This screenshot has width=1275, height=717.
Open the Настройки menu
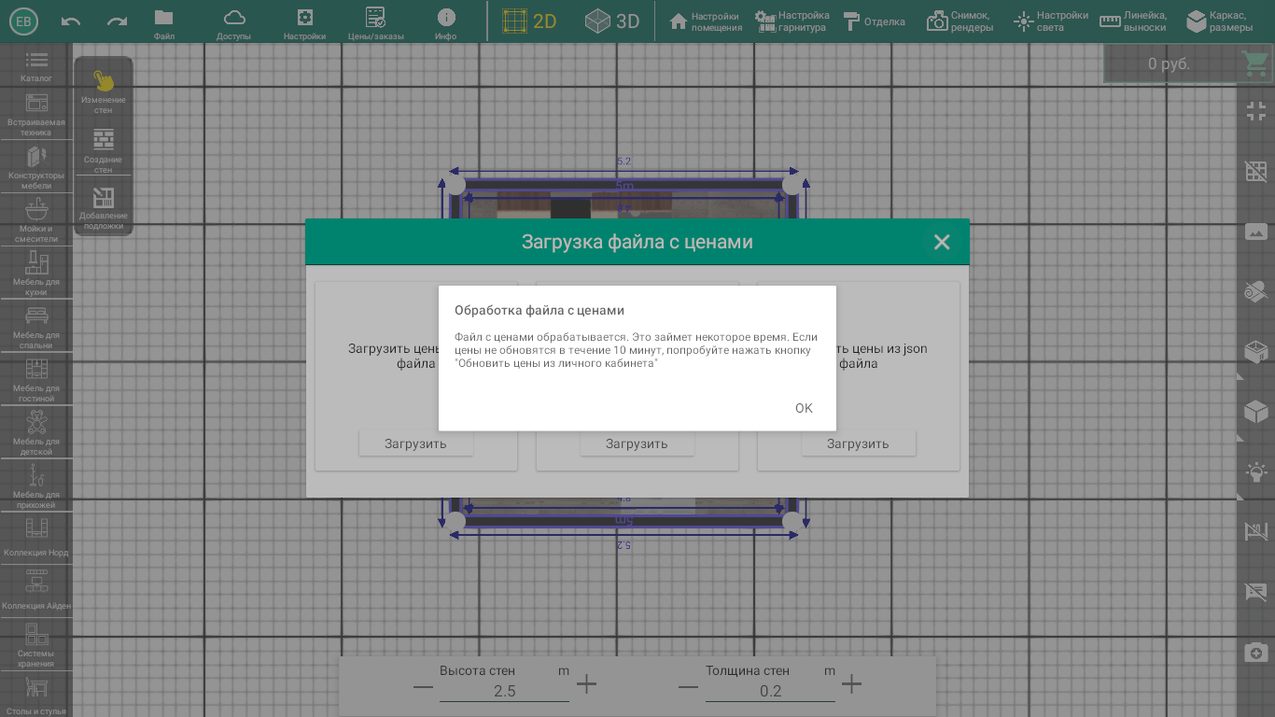point(304,23)
